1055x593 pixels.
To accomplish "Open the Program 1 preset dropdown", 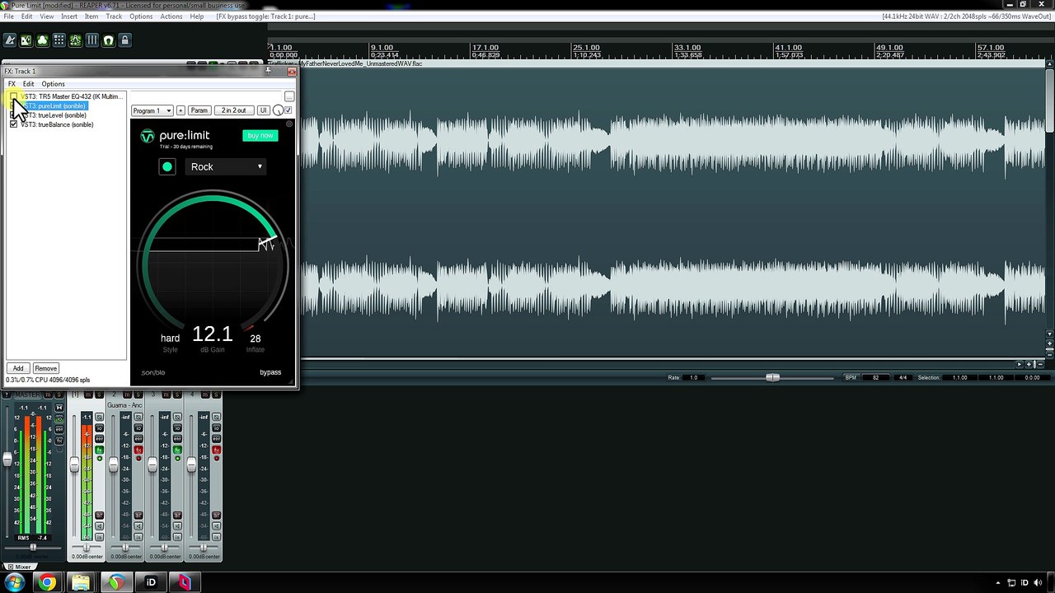I will pyautogui.click(x=152, y=110).
